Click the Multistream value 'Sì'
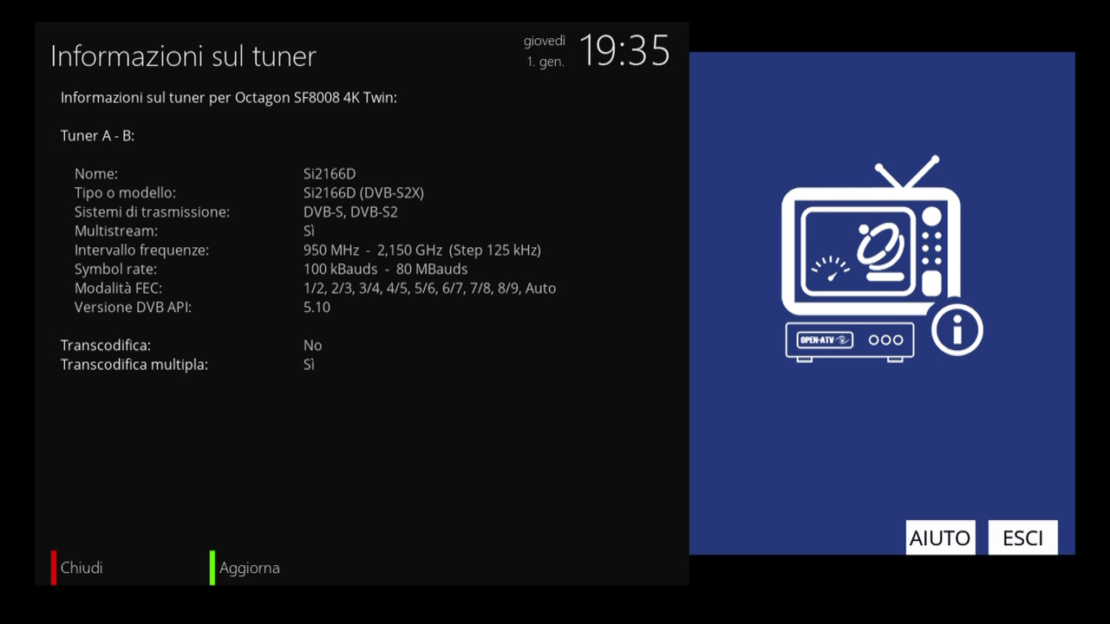 [x=309, y=231]
